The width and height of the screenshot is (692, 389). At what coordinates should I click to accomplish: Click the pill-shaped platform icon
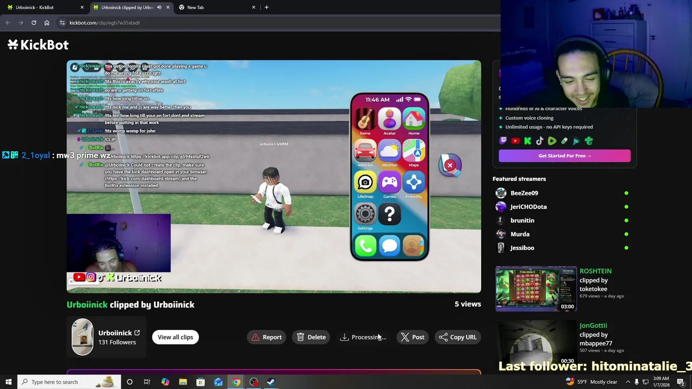564,141
